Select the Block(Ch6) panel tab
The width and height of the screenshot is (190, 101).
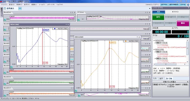pyautogui.click(x=8, y=77)
